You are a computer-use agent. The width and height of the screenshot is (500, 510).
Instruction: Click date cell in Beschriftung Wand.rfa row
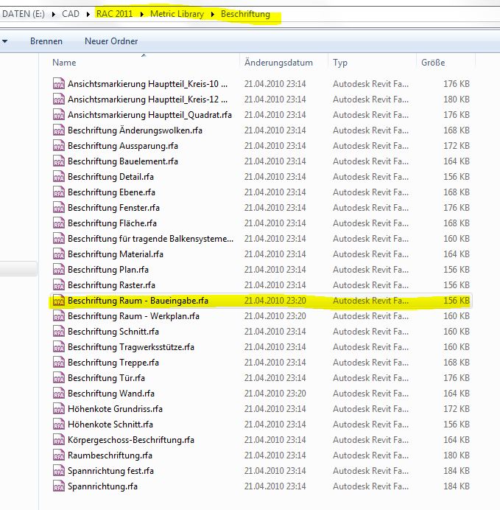[x=275, y=394]
